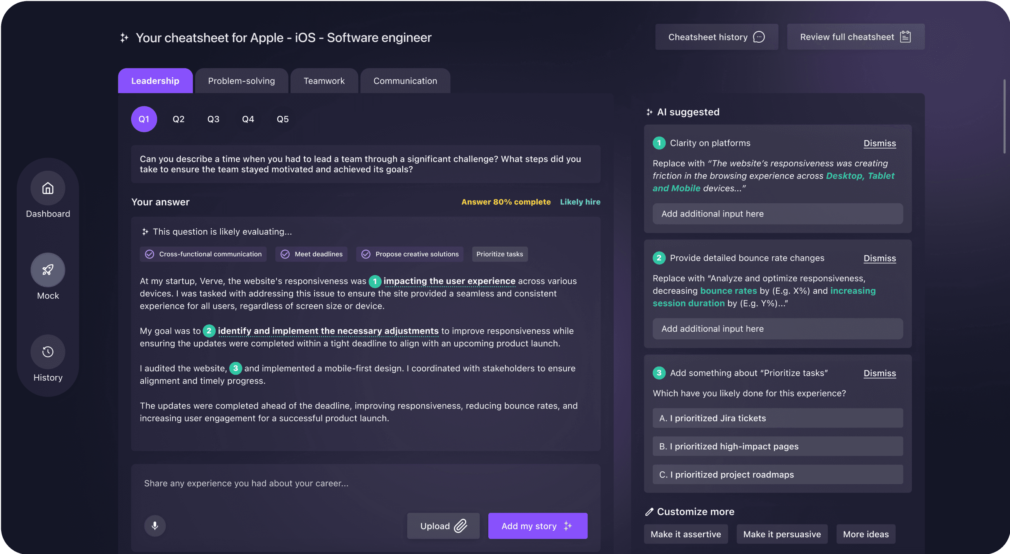Click Add my story button
This screenshot has height=554, width=1010.
point(538,526)
